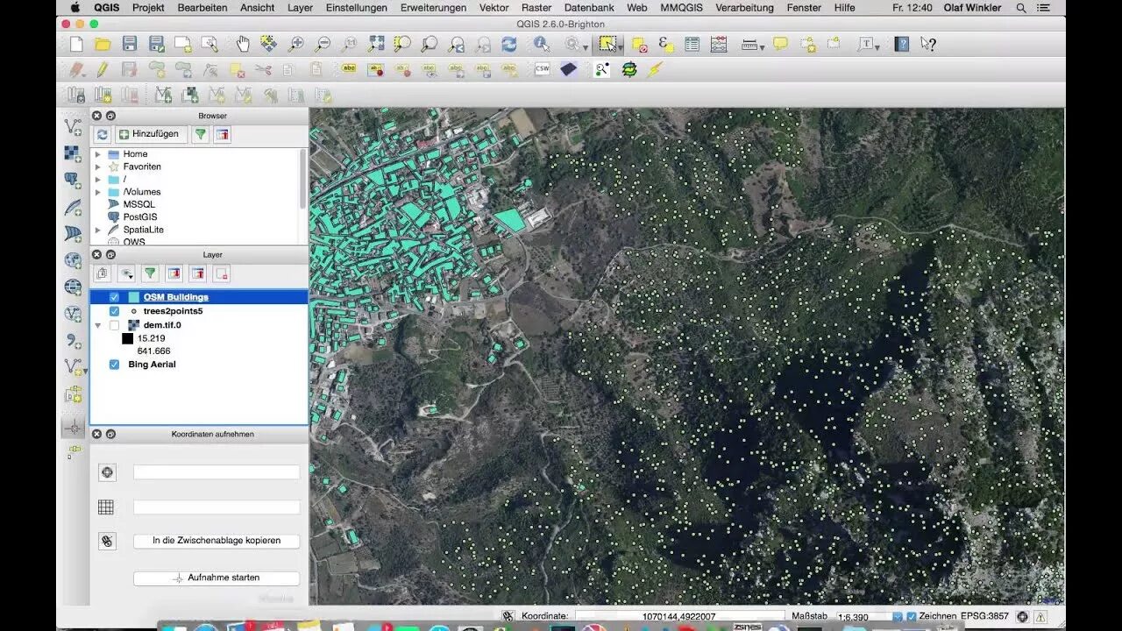Select the Pan Map hand tool
This screenshot has height=631, width=1122.
click(x=242, y=44)
